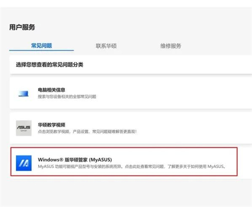Switch to the 维修服务 tab

[171, 46]
